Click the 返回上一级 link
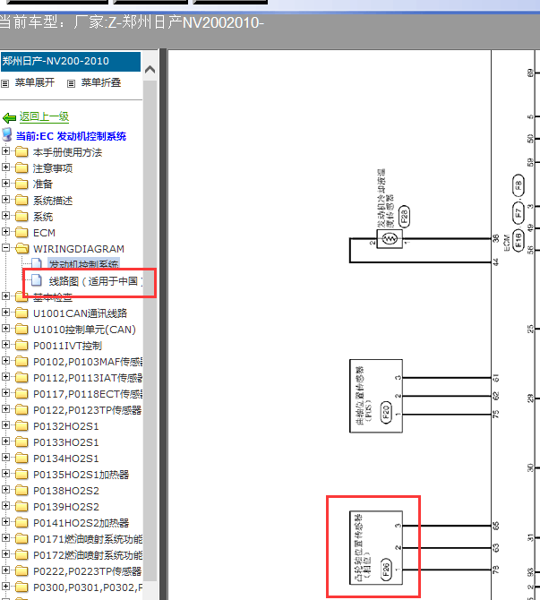 coord(44,116)
